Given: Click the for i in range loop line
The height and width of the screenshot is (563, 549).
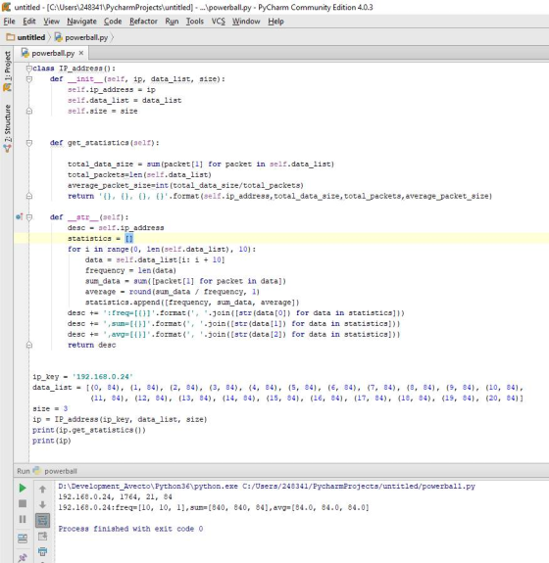Looking at the screenshot, I should click(x=162, y=249).
